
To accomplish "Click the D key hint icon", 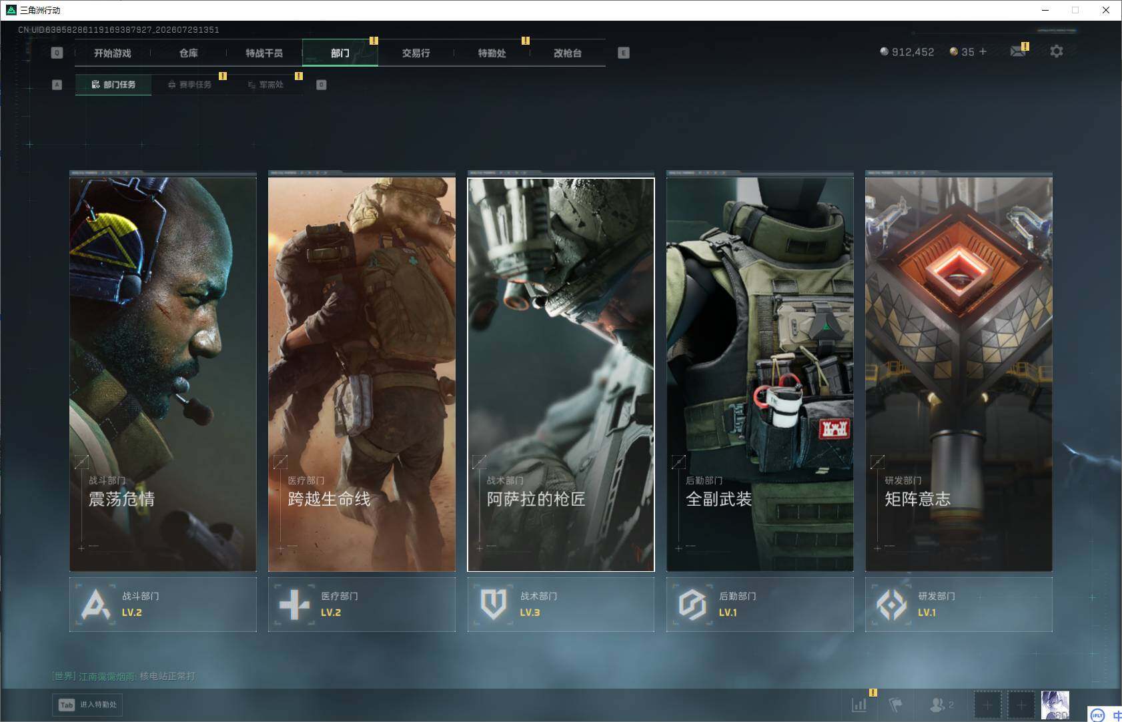I will tap(322, 85).
